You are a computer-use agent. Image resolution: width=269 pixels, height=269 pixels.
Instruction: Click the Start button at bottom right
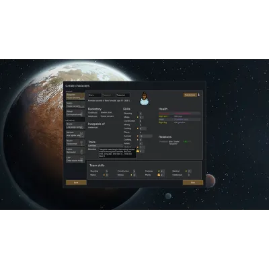(x=193, y=183)
